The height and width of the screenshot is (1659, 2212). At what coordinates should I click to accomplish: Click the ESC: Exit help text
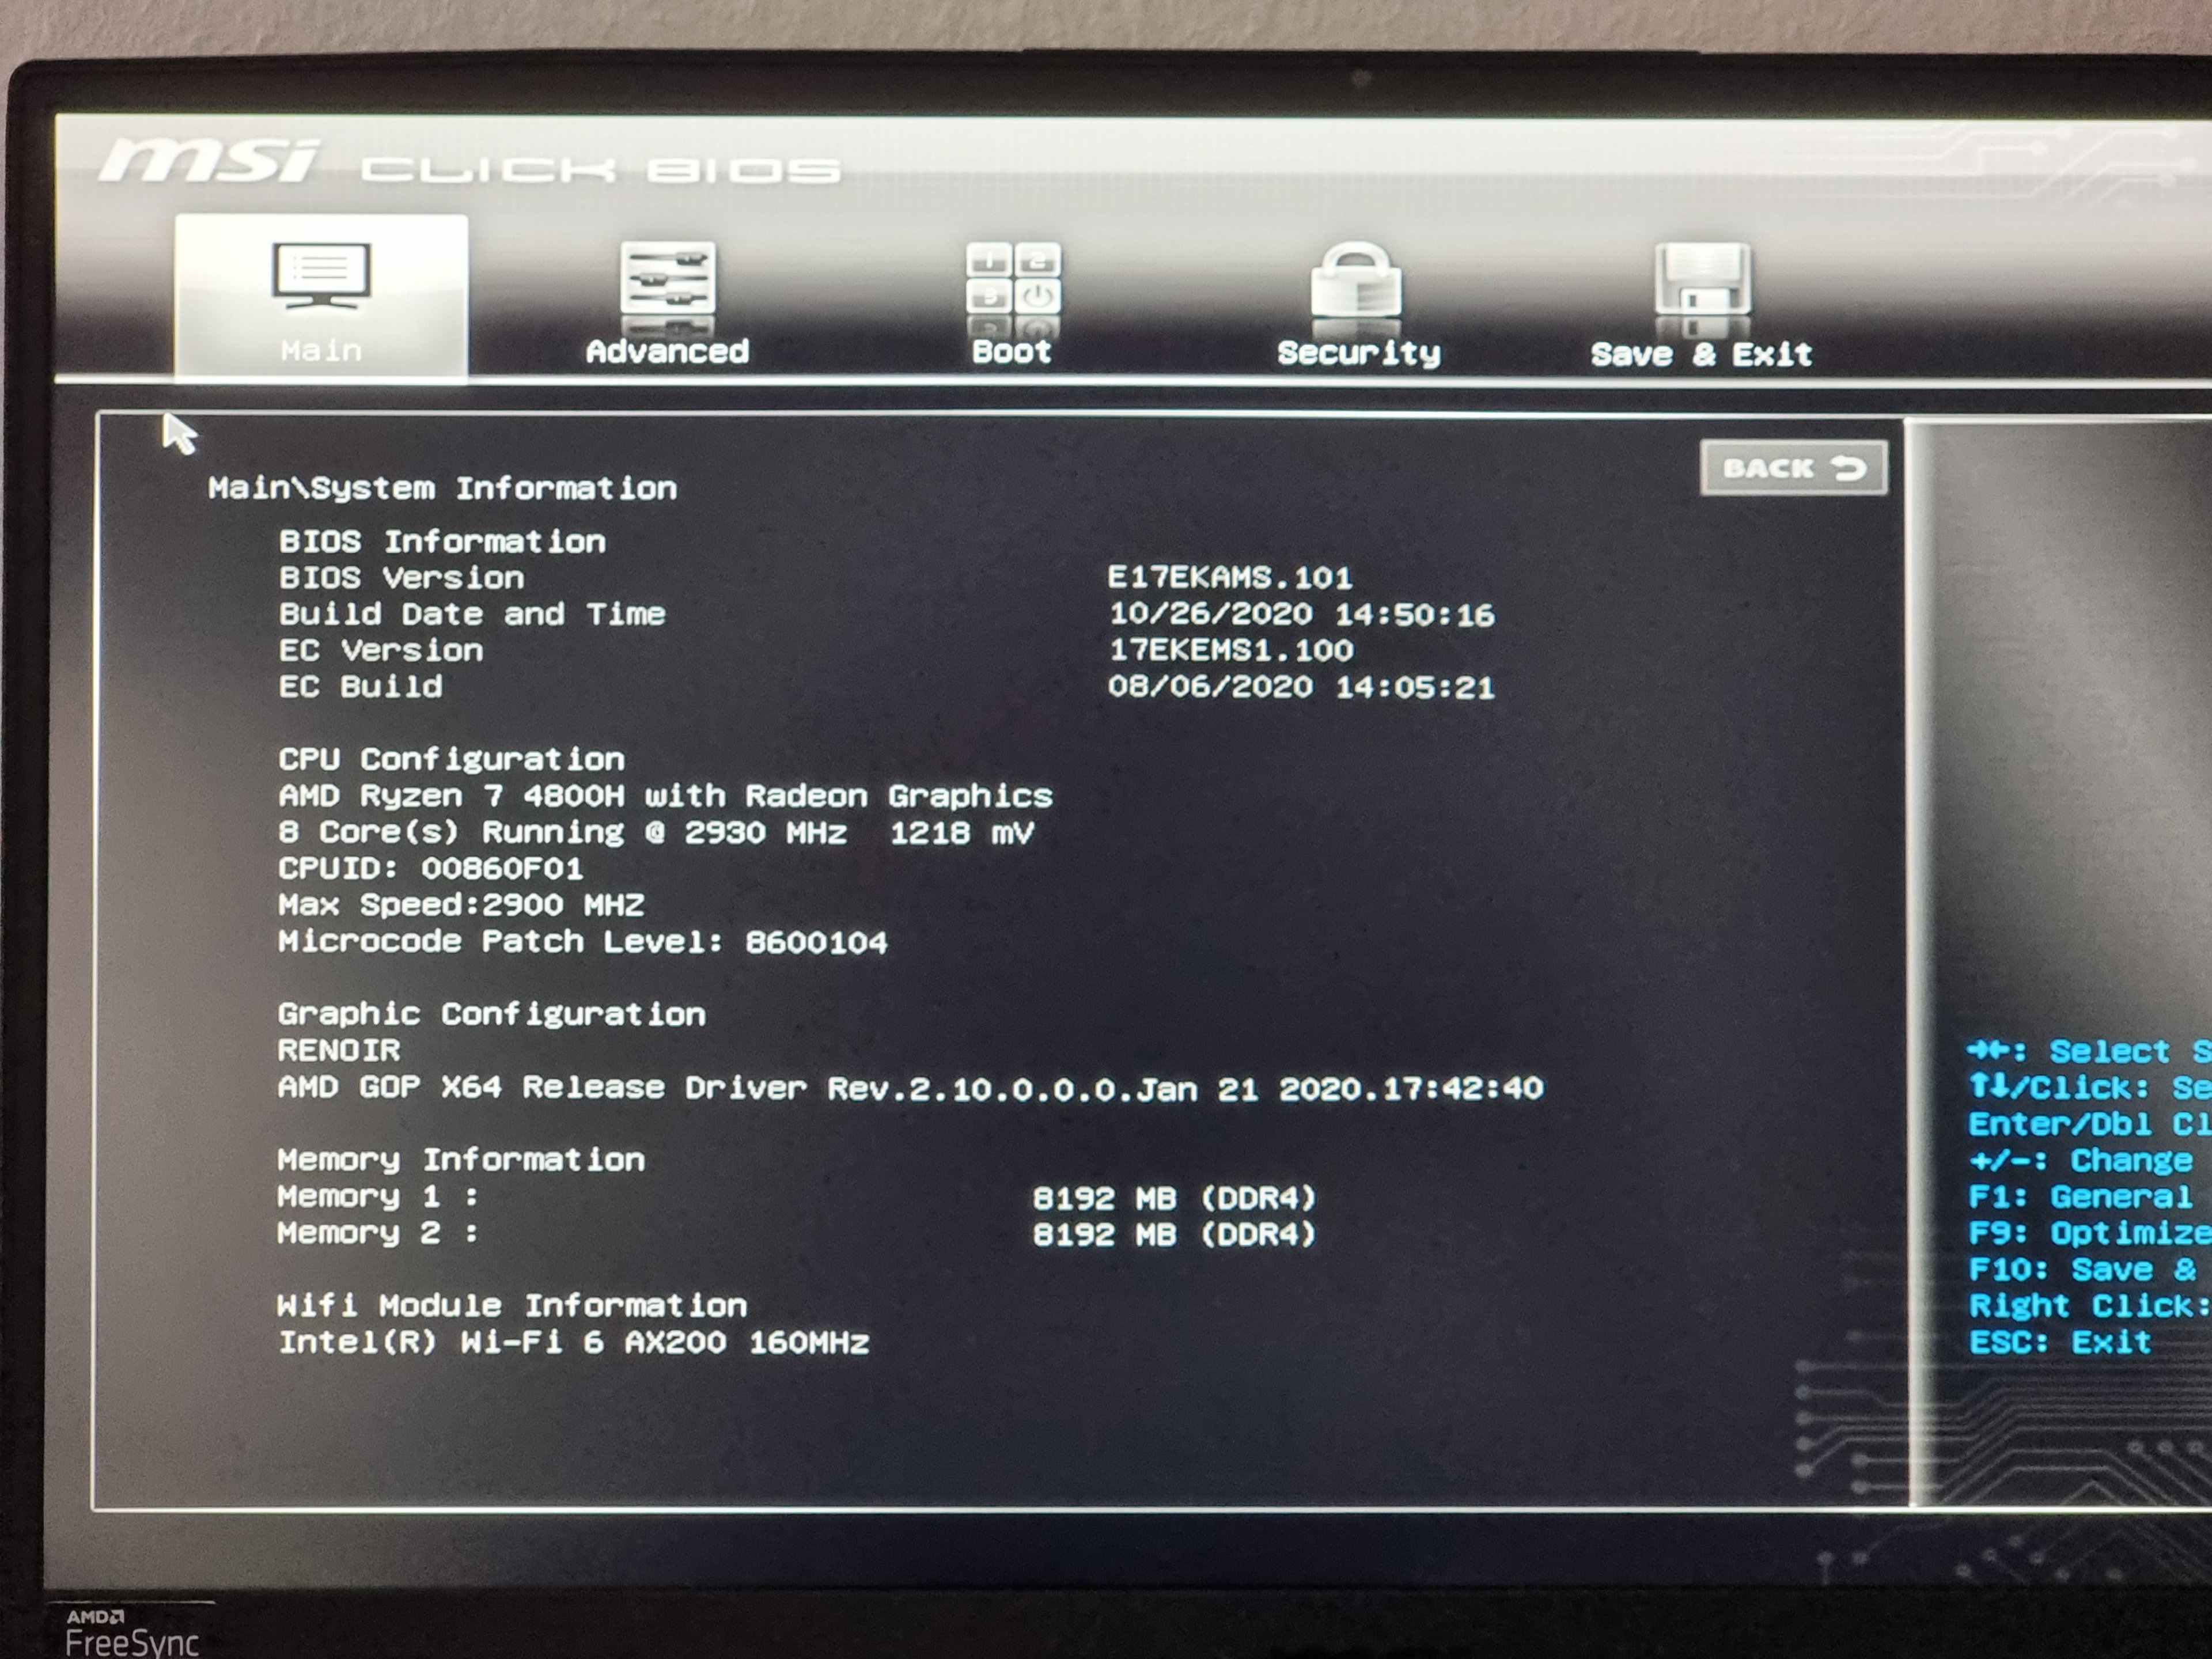pos(2059,1342)
